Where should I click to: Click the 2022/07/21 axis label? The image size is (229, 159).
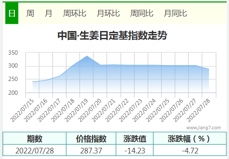[103, 110]
